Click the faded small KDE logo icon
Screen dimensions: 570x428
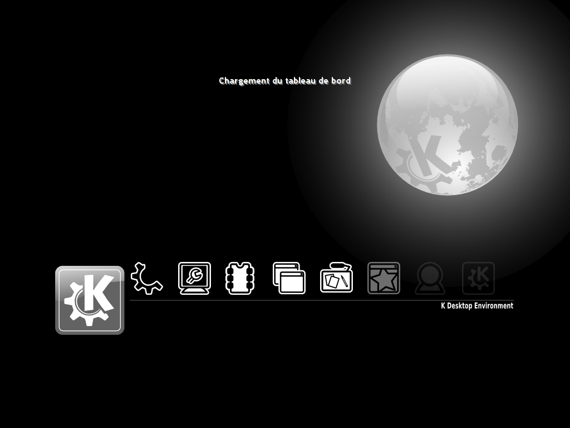click(x=478, y=278)
